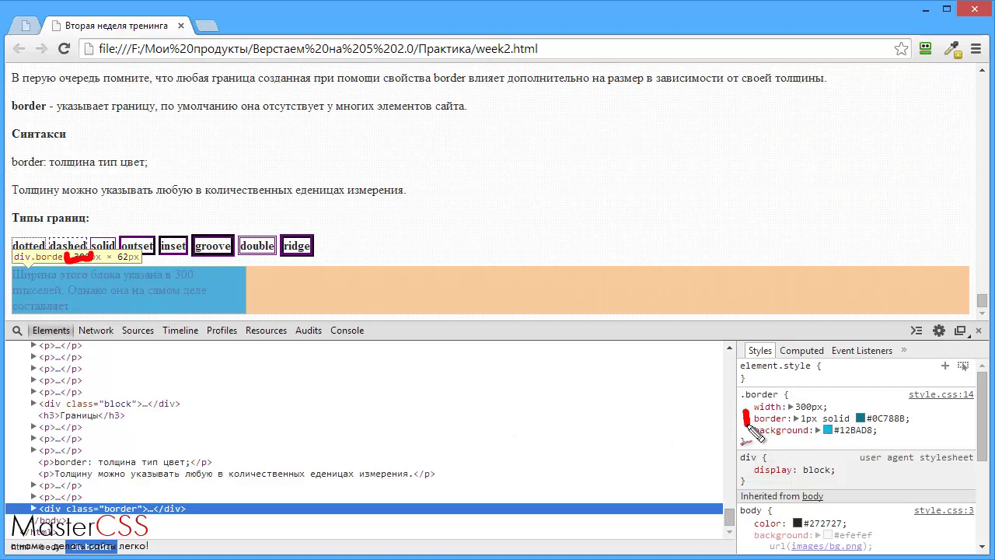Click the page's vertical scrollbar thumb
The image size is (995, 560).
coord(983,300)
